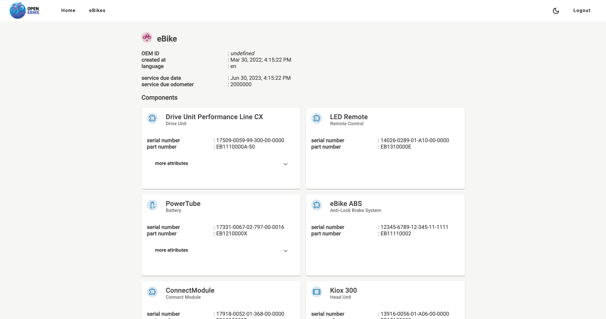Click the eBike ABS puzzle icon
Viewport: 606px width, 319px height.
(317, 205)
